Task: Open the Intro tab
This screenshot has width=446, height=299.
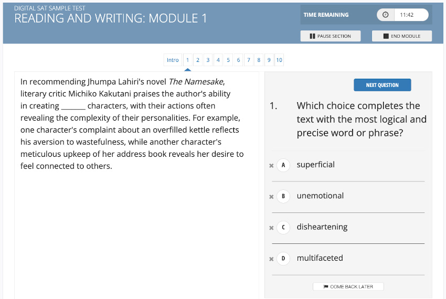Action: click(173, 60)
